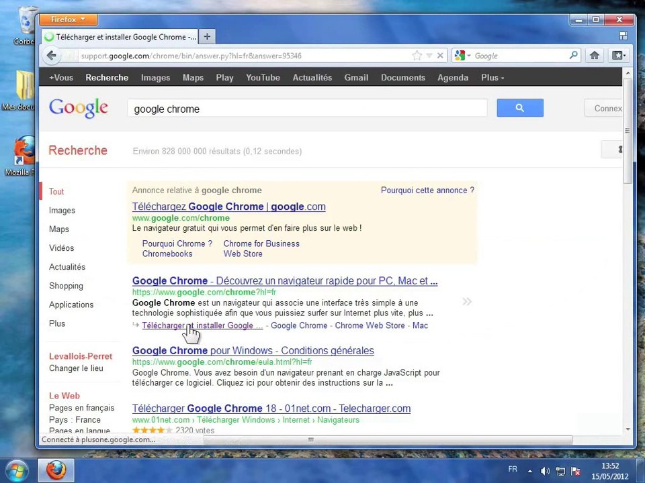Viewport: 645px width, 483px height.
Task: Click Chrome for Business ad sublink
Action: click(261, 244)
